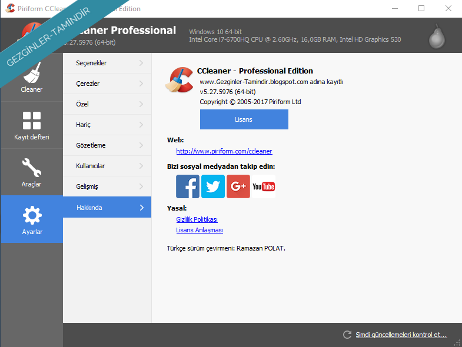Open the Gelişmiş advanced page
This screenshot has width=462, height=347.
point(107,187)
